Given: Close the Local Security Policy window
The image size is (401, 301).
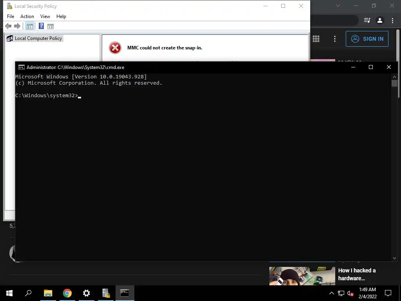Looking at the screenshot, I should coord(301,6).
